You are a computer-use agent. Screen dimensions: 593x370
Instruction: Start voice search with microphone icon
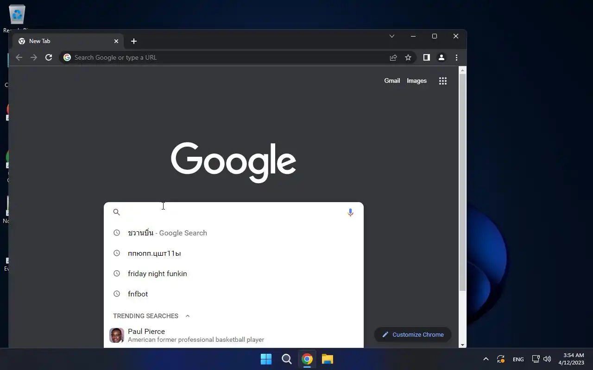tap(350, 212)
